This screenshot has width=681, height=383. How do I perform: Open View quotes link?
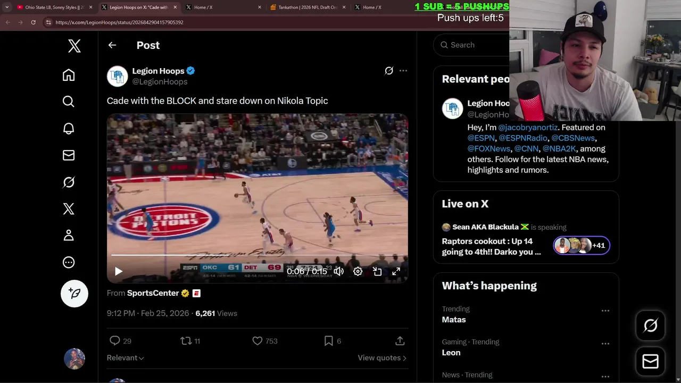[x=382, y=358]
